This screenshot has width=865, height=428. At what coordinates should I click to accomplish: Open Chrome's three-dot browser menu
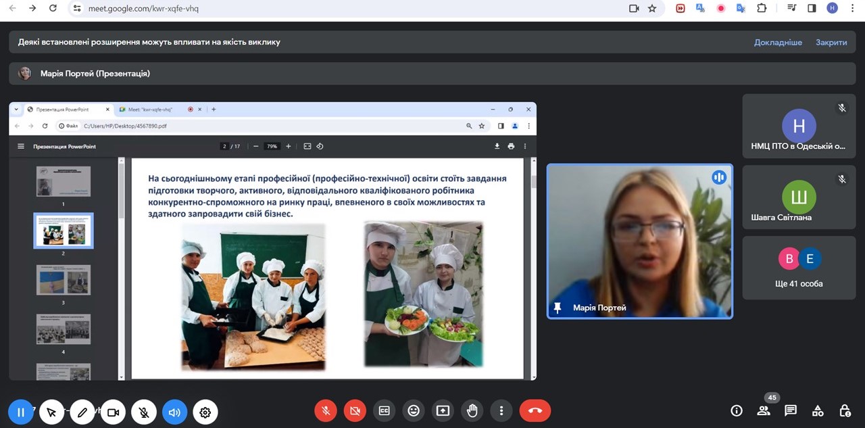852,9
